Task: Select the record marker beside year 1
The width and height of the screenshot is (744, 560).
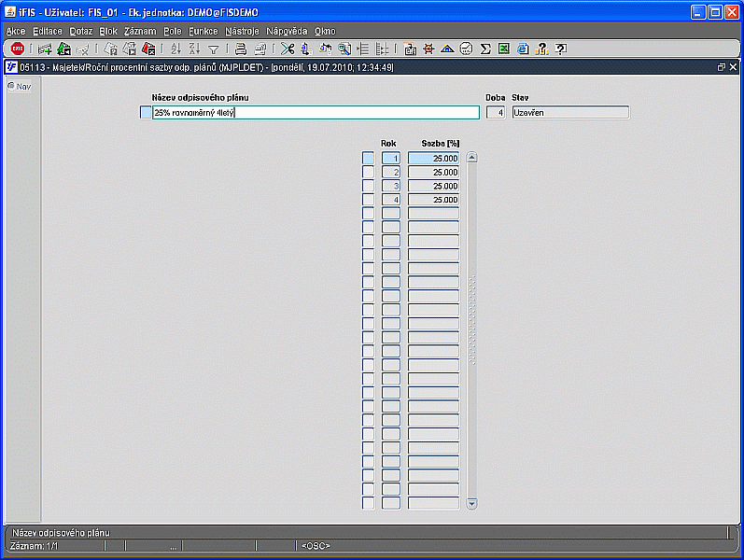Action: [x=368, y=159]
